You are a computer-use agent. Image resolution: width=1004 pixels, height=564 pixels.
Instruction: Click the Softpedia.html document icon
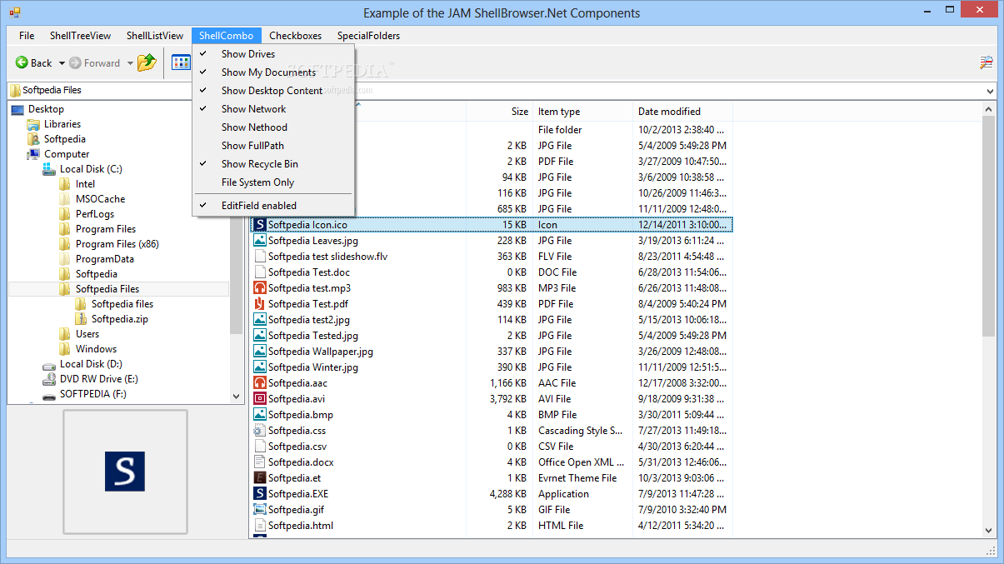pyautogui.click(x=260, y=525)
